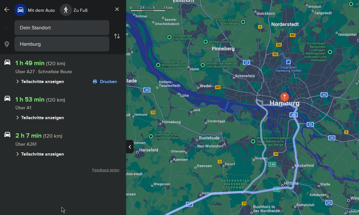Switch to Zu Fuß walking mode
Viewport: 359px width, 215px height.
coord(74,10)
